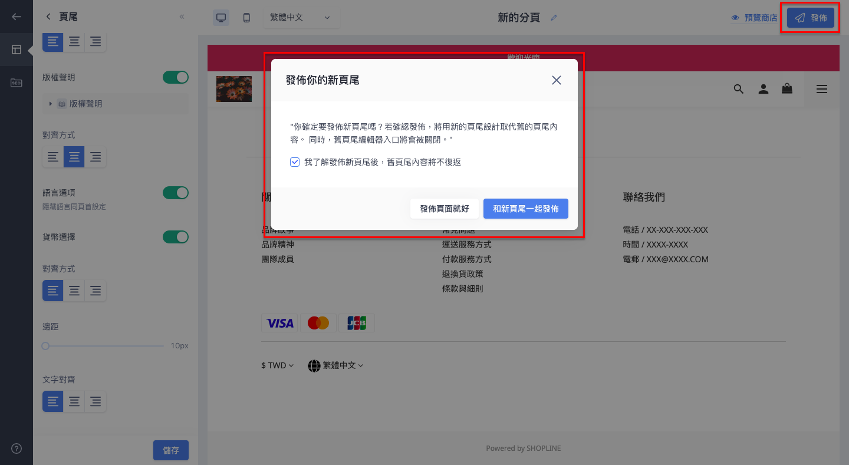
Task: Click the 運送服務方式 footer link
Action: pos(467,245)
